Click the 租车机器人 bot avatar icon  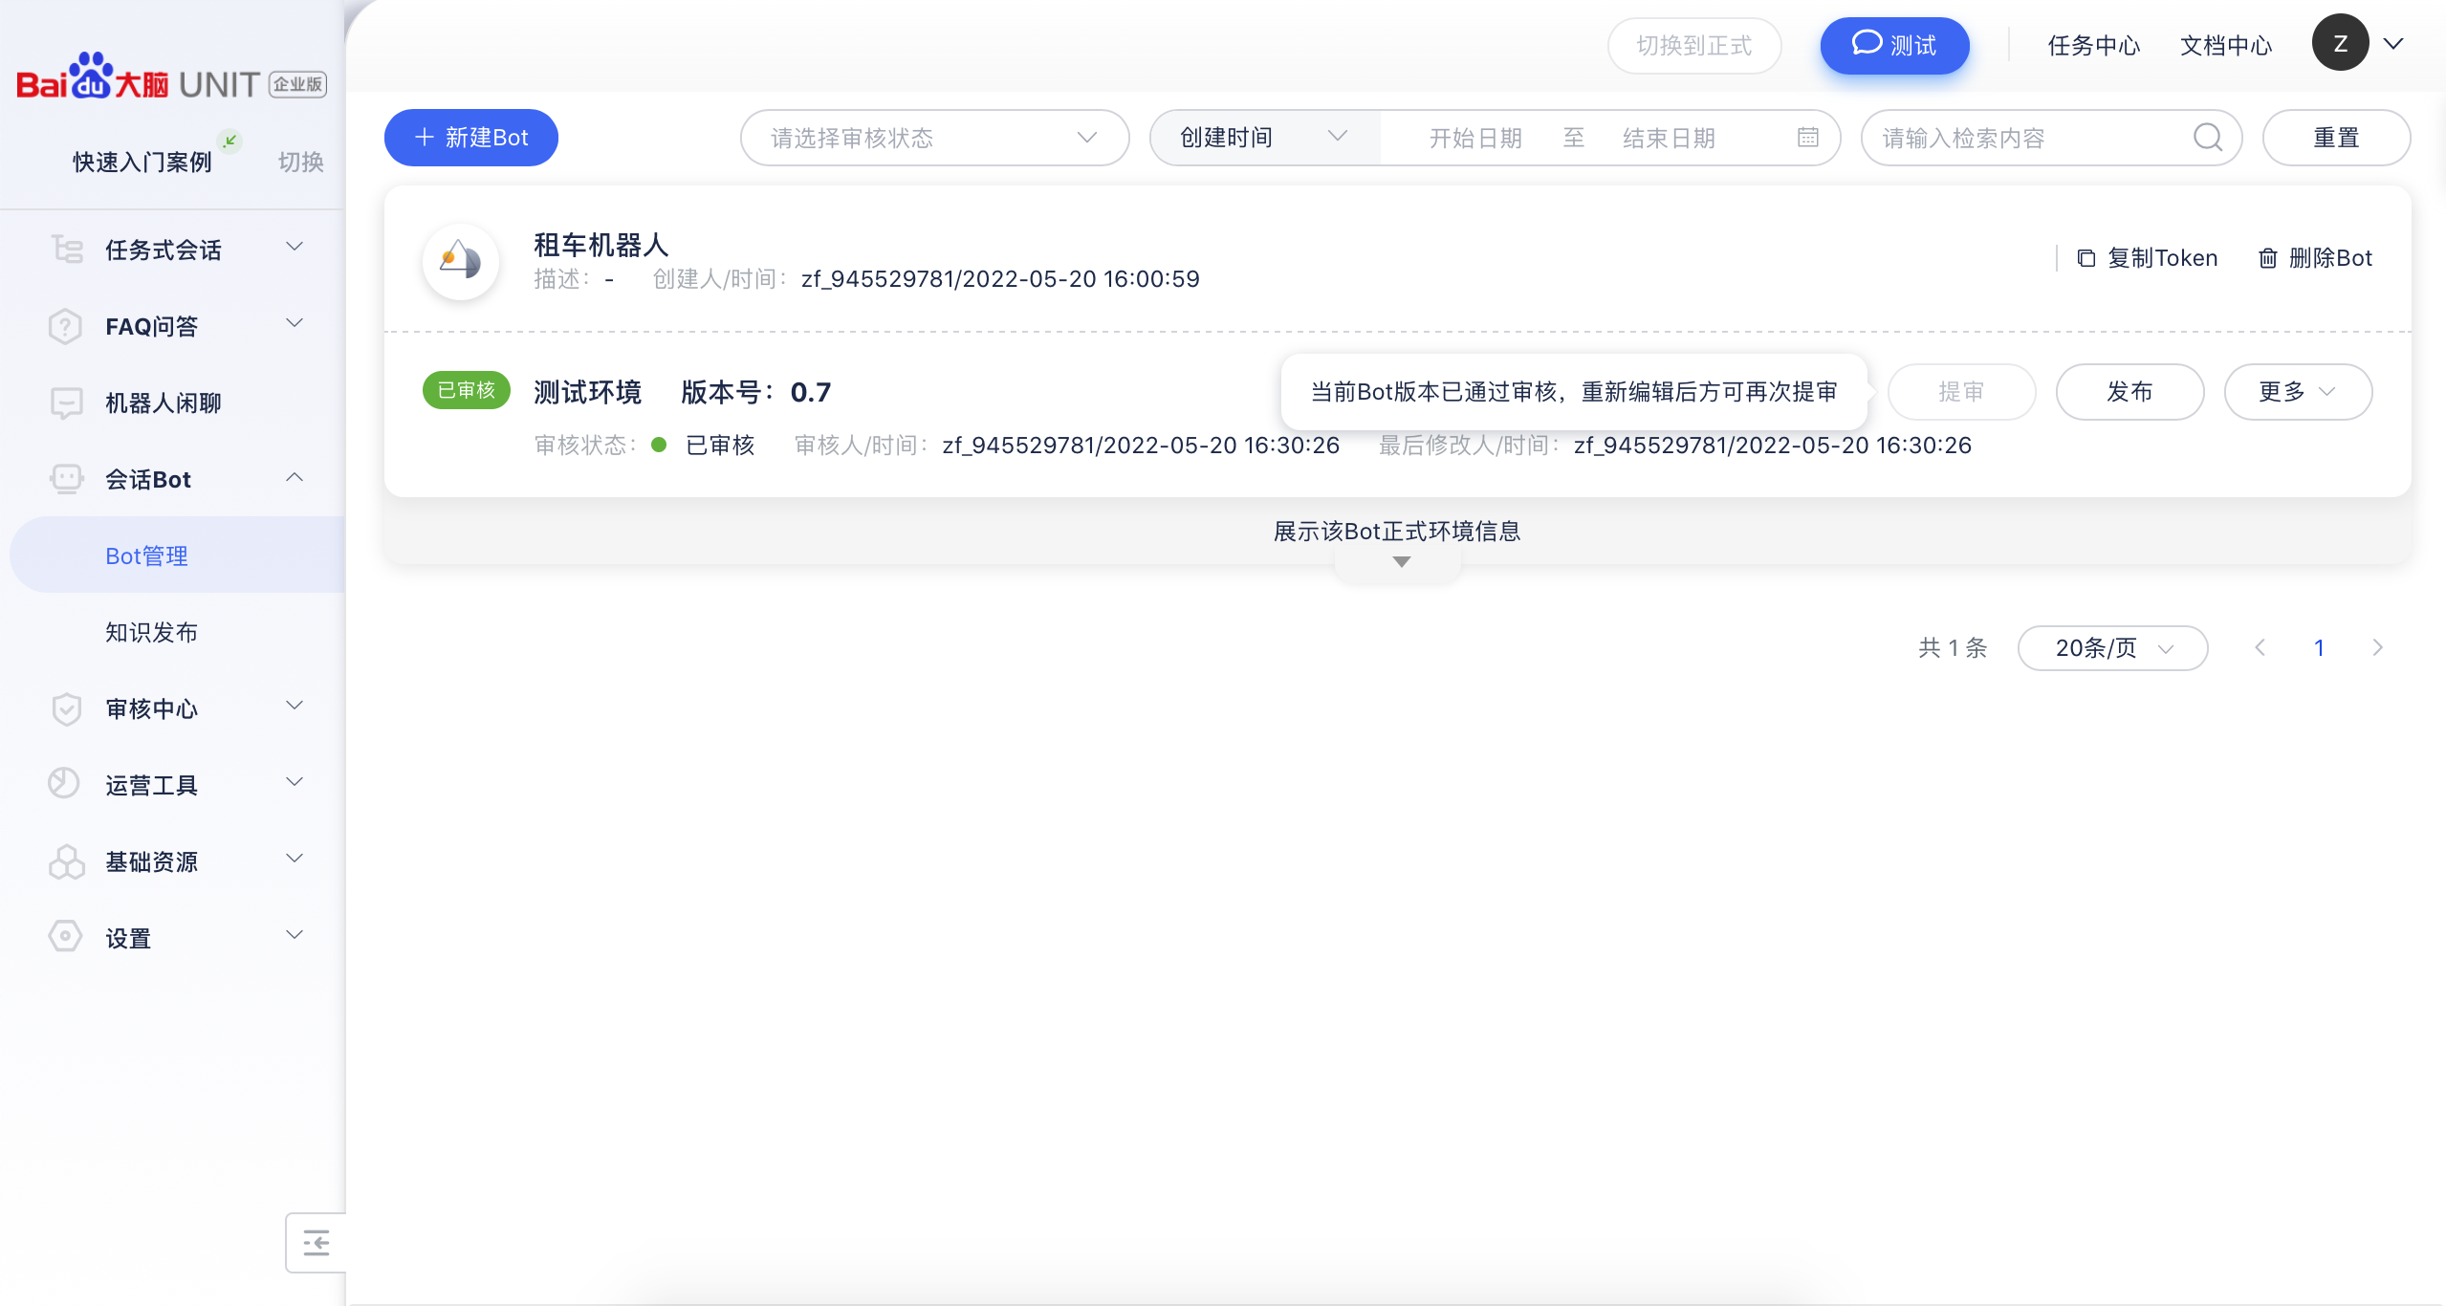pyautogui.click(x=461, y=260)
